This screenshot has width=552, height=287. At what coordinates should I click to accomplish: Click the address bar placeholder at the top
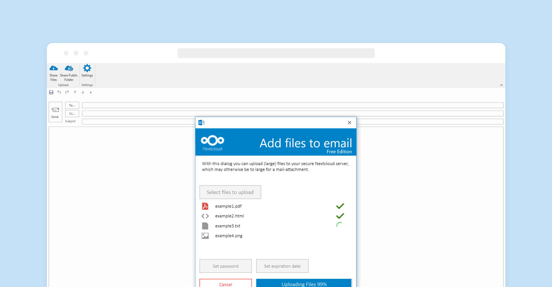point(276,53)
